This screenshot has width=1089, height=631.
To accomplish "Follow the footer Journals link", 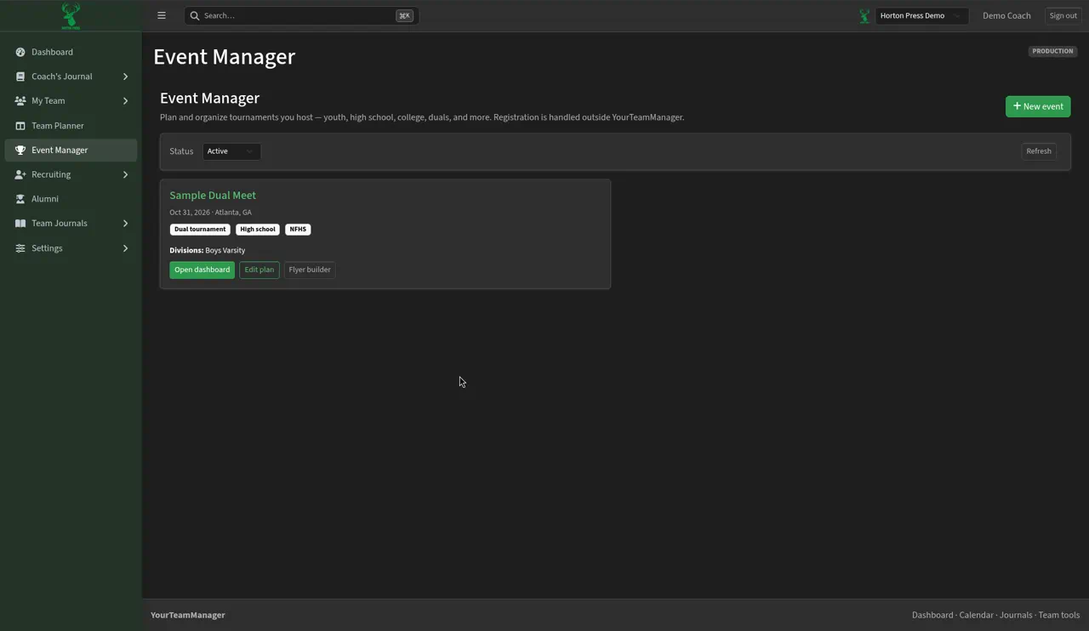I will pos(1016,615).
